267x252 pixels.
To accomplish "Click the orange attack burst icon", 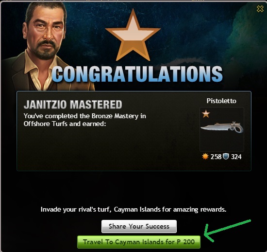I will (x=205, y=156).
